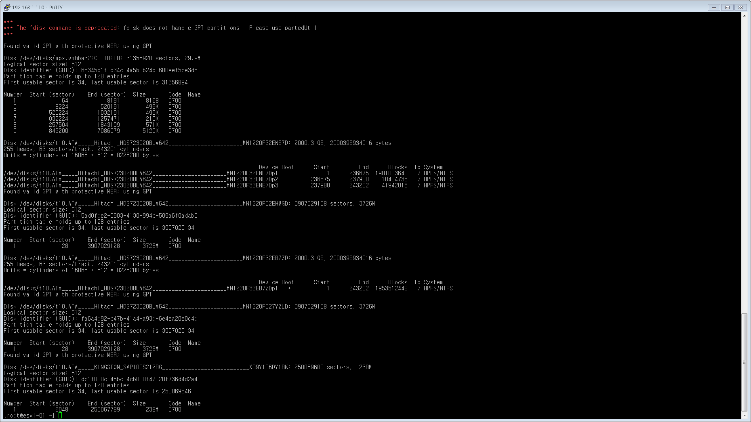Click the value 31356894 last usable sector

(175, 82)
